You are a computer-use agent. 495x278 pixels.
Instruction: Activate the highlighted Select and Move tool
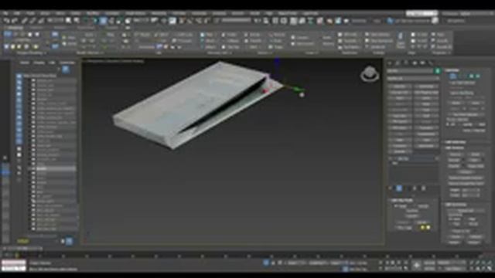coord(103,21)
